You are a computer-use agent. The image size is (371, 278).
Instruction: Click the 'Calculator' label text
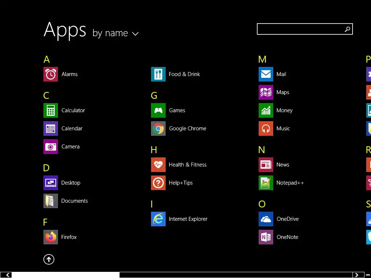(x=73, y=110)
